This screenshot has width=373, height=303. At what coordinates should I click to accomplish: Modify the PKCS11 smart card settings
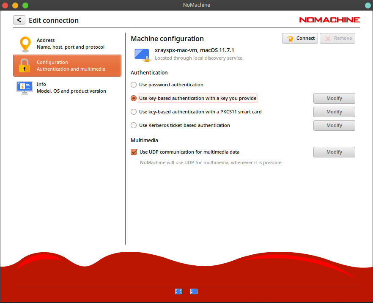coord(334,112)
